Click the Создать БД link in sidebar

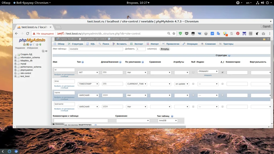click(26, 54)
